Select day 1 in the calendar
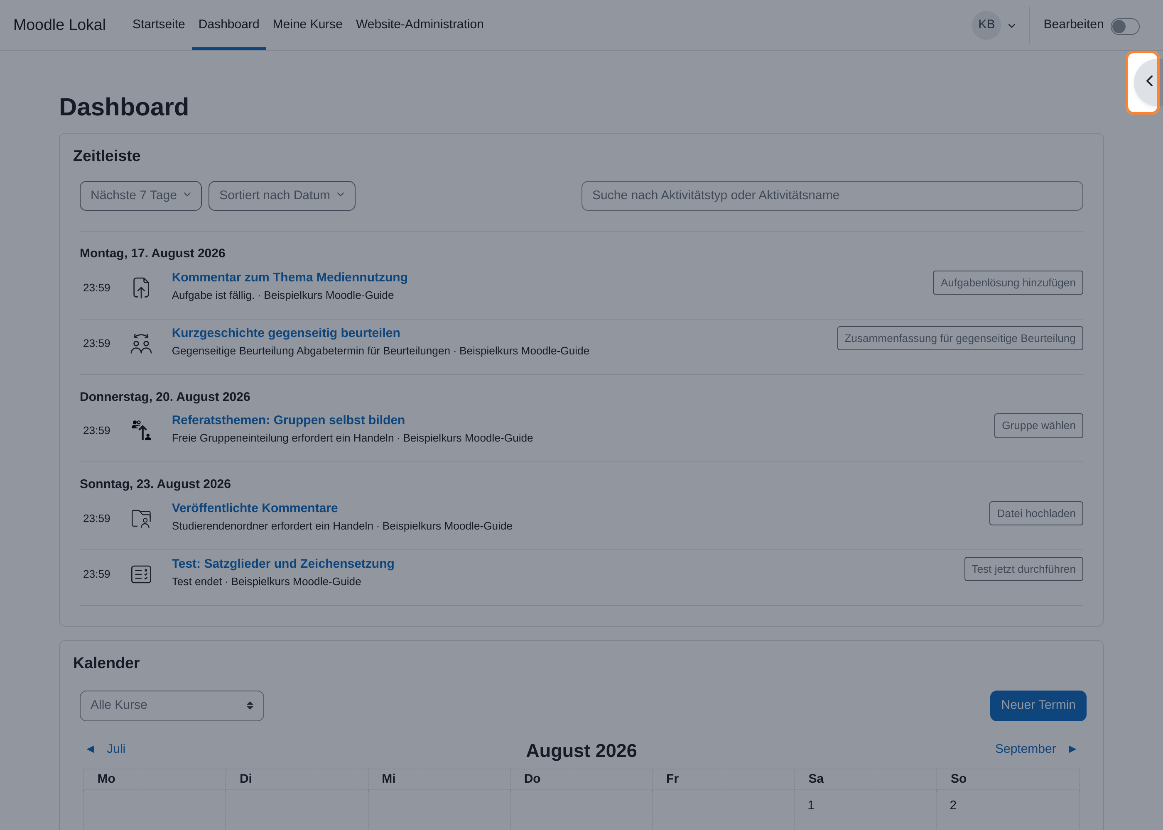The height and width of the screenshot is (830, 1163). point(811,806)
